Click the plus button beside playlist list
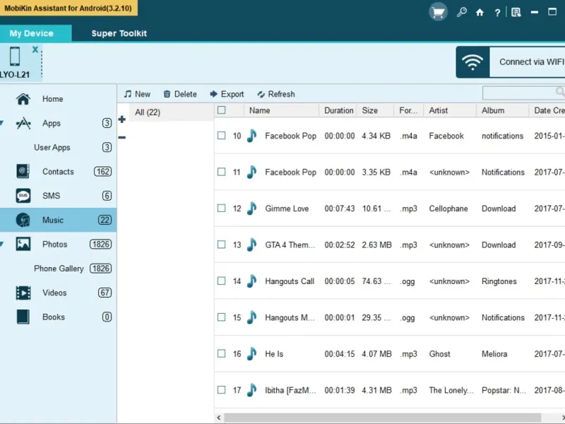 [x=122, y=119]
